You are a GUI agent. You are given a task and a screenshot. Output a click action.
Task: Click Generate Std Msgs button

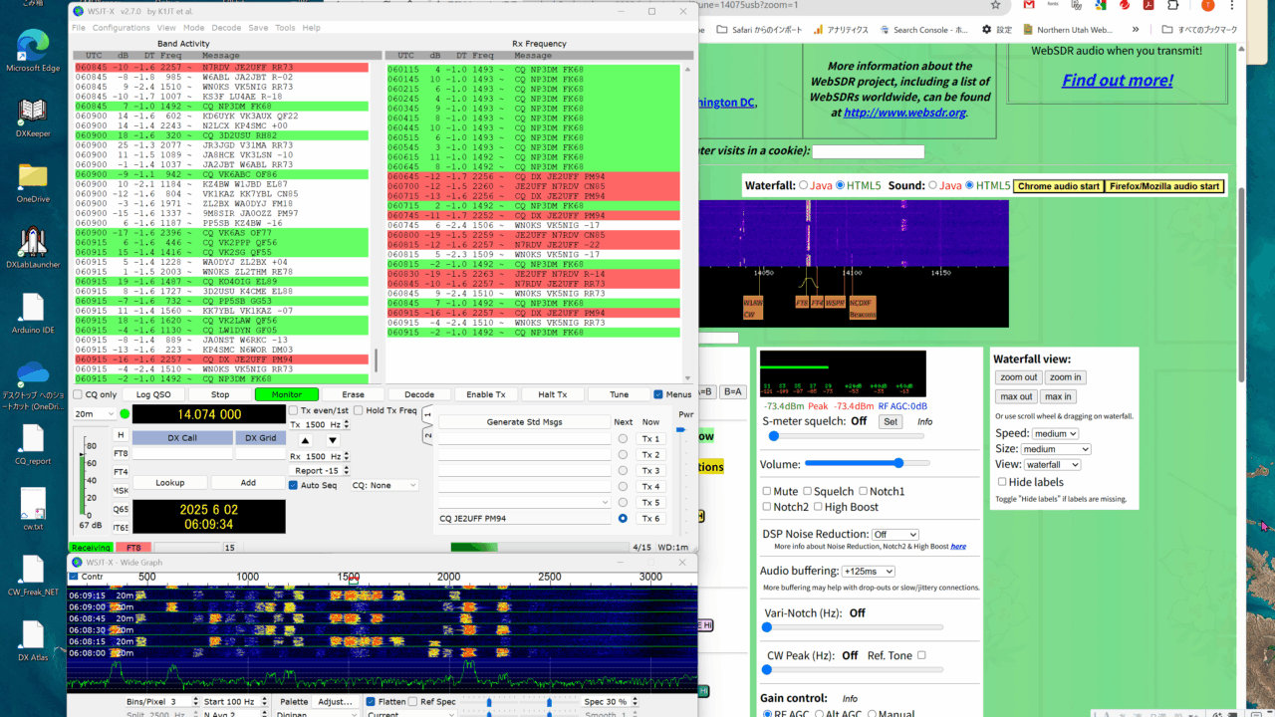(524, 422)
